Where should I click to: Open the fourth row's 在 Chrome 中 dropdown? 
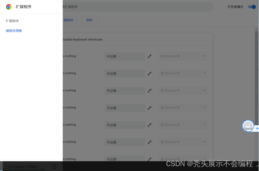click(x=183, y=108)
